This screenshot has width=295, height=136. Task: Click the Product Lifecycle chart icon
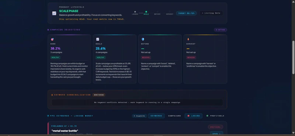pyautogui.click(x=54, y=13)
